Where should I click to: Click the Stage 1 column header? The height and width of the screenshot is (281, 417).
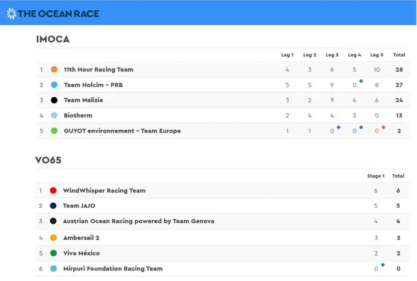click(376, 176)
